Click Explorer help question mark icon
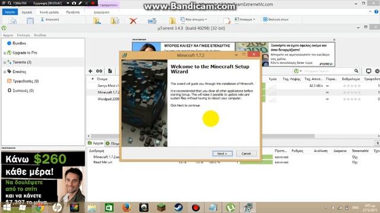Screen dimensions: 380x213 click(376, 12)
